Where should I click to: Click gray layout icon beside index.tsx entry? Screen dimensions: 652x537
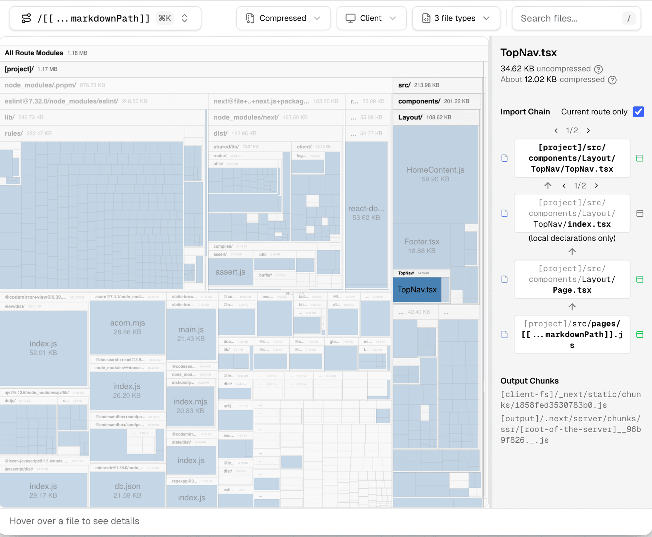pos(640,213)
